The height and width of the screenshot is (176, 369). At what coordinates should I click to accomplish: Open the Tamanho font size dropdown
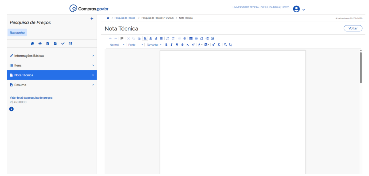point(154,45)
